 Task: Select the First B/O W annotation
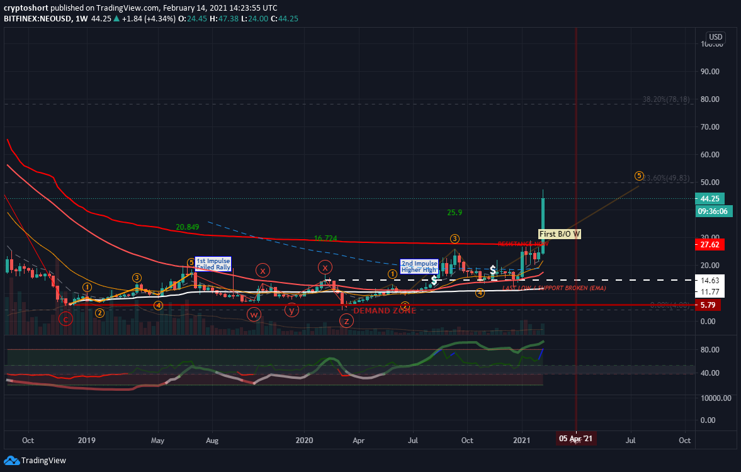[x=560, y=234]
